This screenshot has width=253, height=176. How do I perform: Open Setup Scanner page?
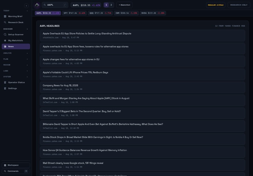[16, 35]
